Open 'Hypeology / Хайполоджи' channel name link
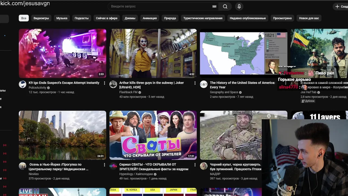Image resolution: width=348 pixels, height=196 pixels. point(136,174)
